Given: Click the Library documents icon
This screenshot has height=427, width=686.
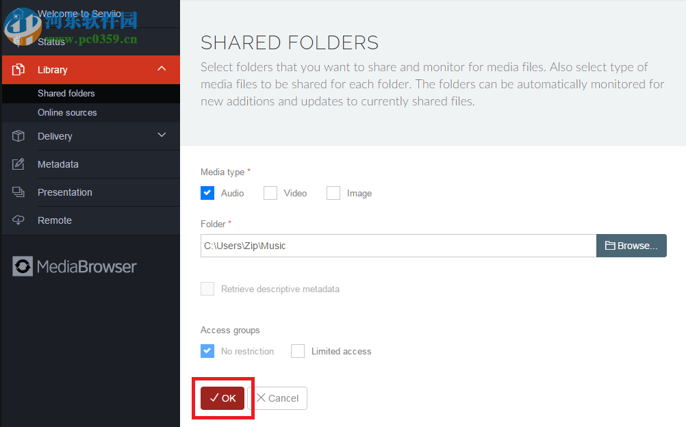Looking at the screenshot, I should tap(18, 70).
